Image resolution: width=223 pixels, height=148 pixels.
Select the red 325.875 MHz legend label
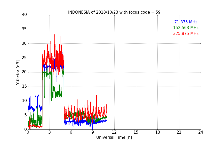click(186, 34)
